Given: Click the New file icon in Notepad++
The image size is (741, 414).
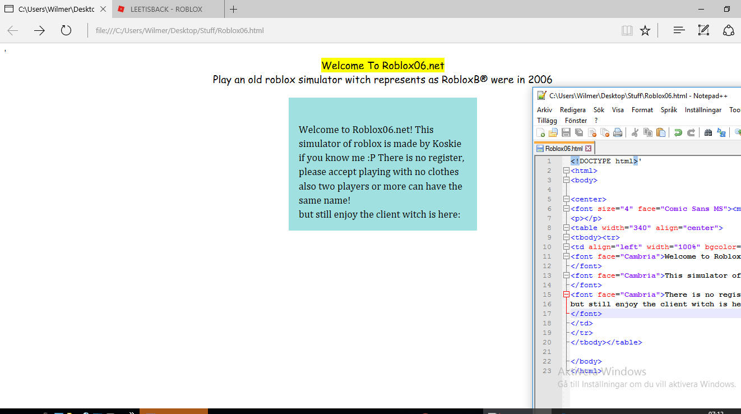Looking at the screenshot, I should (541, 133).
